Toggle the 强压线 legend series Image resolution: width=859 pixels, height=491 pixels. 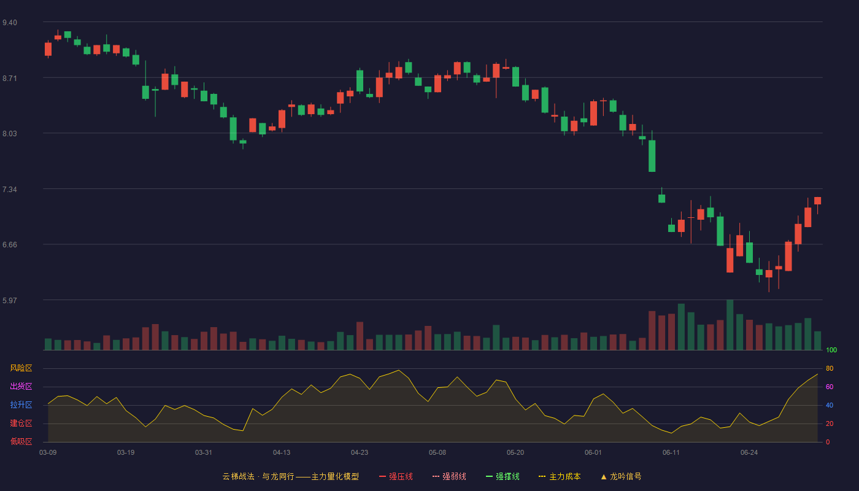point(396,476)
